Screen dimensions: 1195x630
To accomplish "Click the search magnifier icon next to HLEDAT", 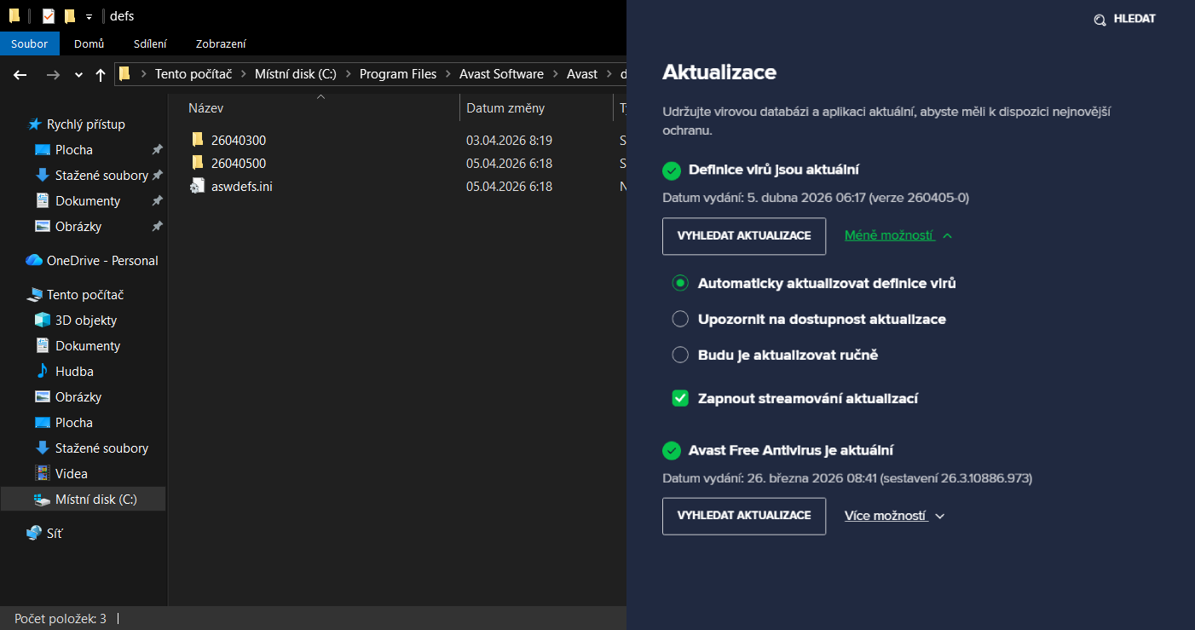I will tap(1100, 20).
